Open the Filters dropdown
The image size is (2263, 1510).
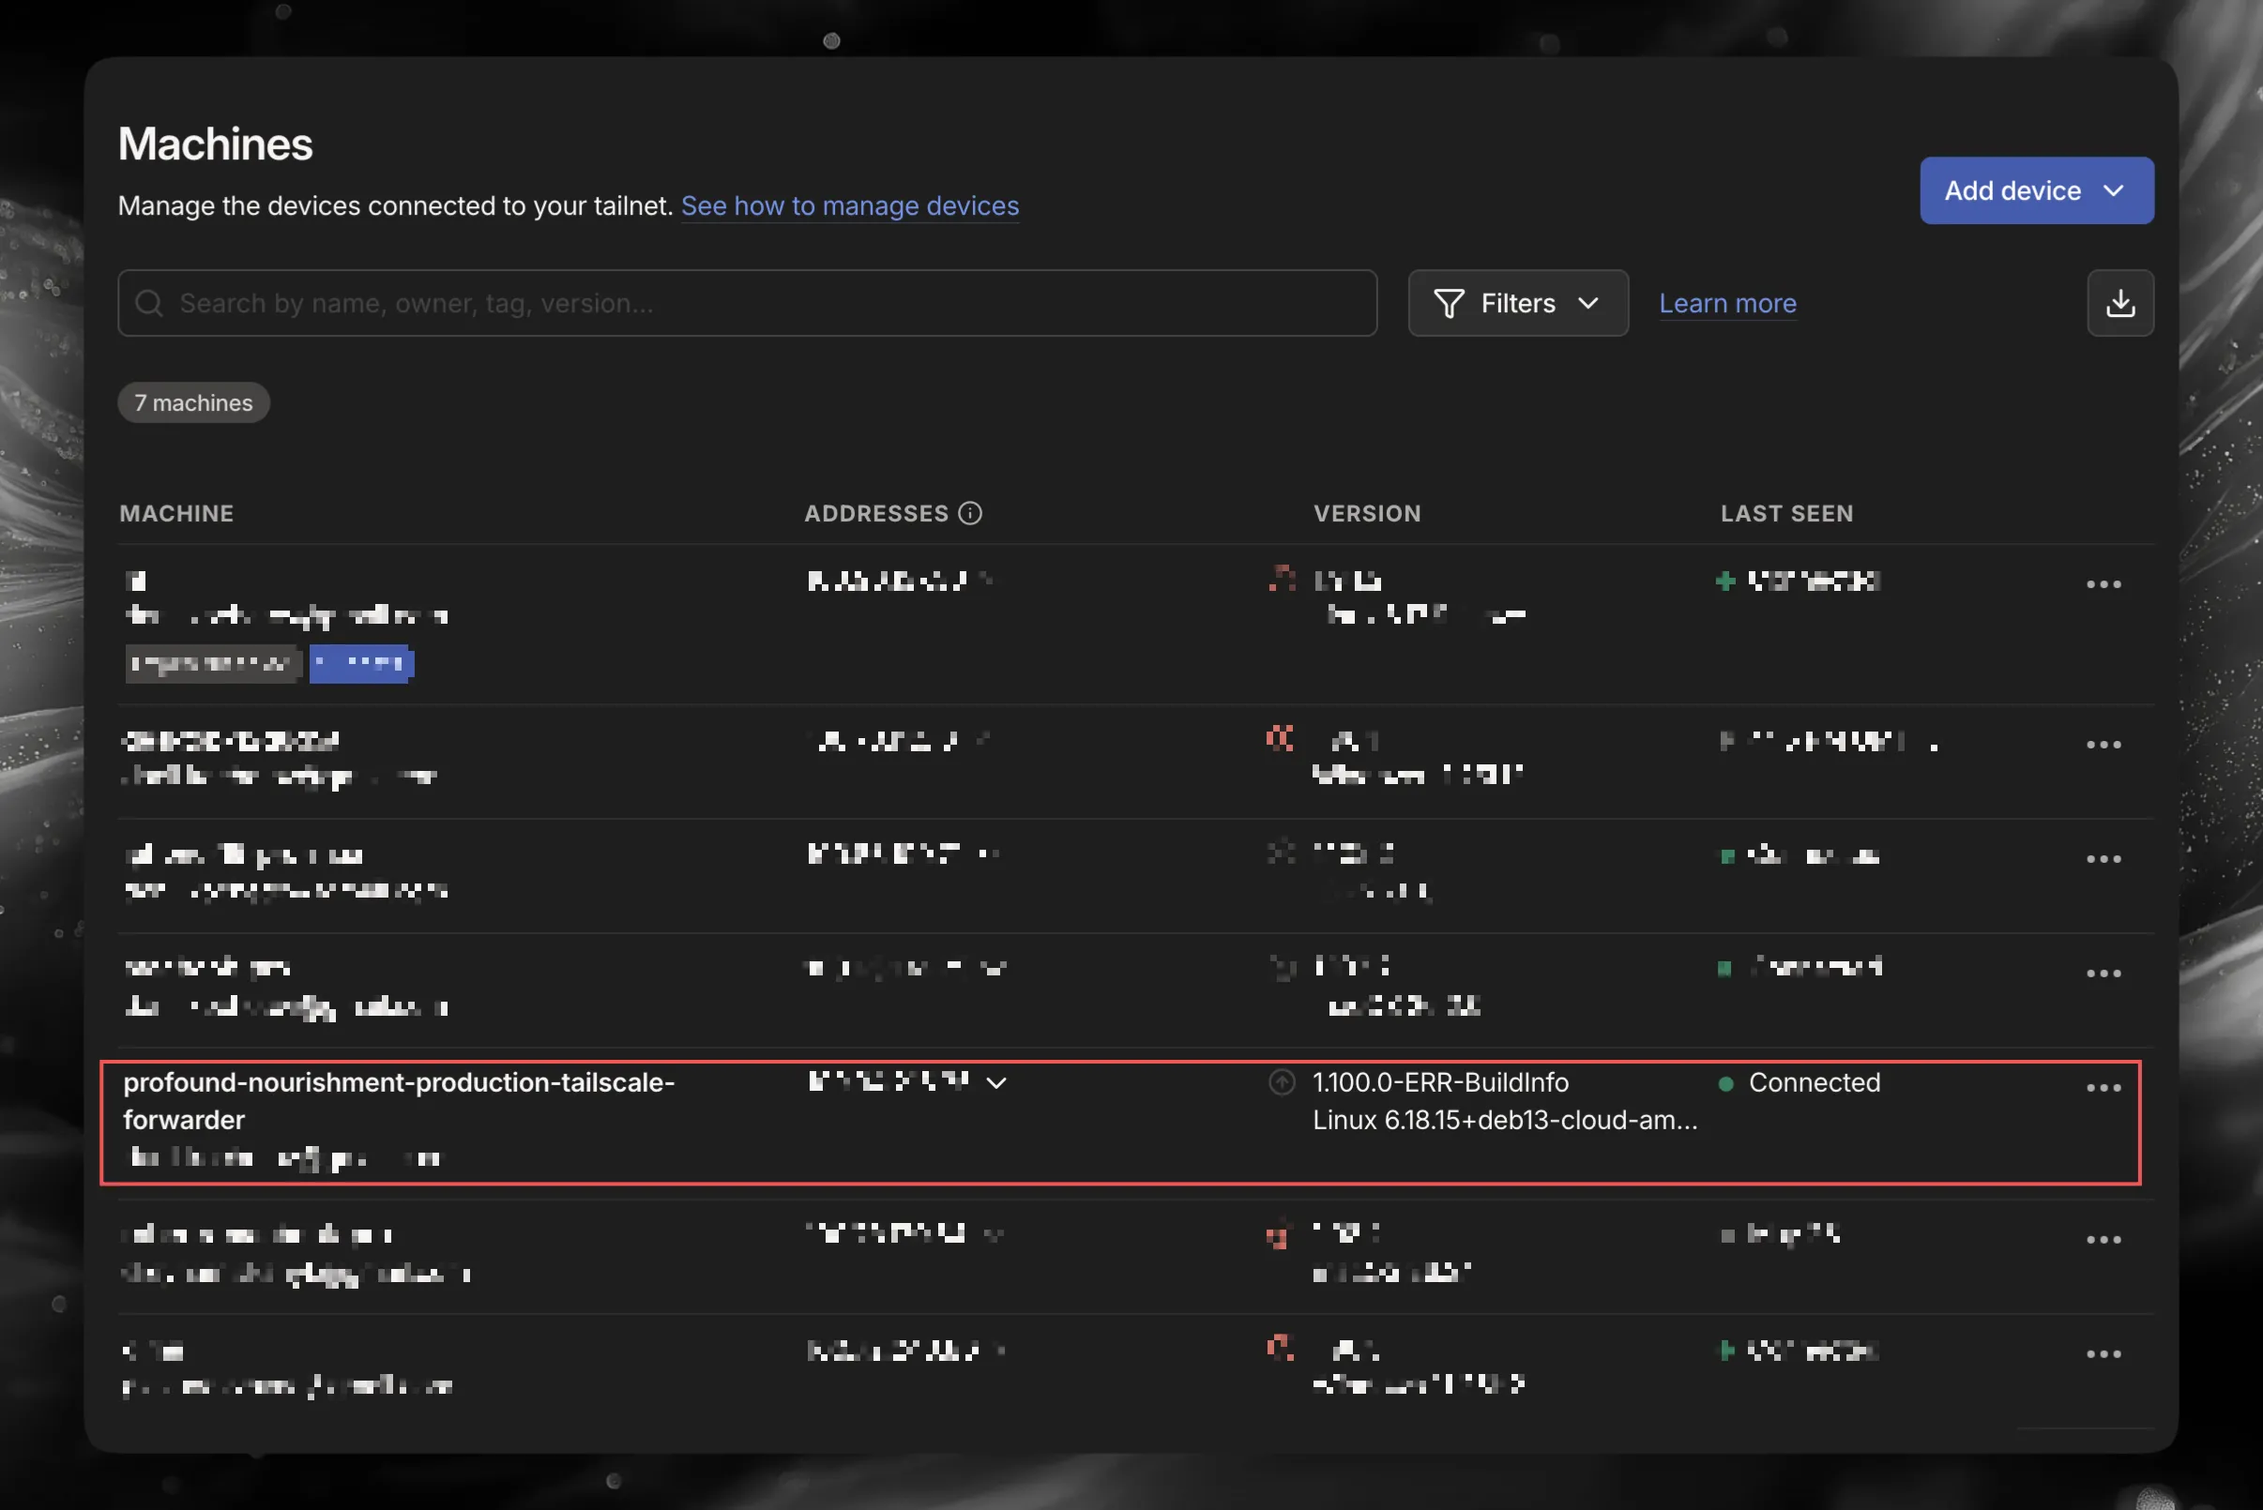pyautogui.click(x=1517, y=303)
